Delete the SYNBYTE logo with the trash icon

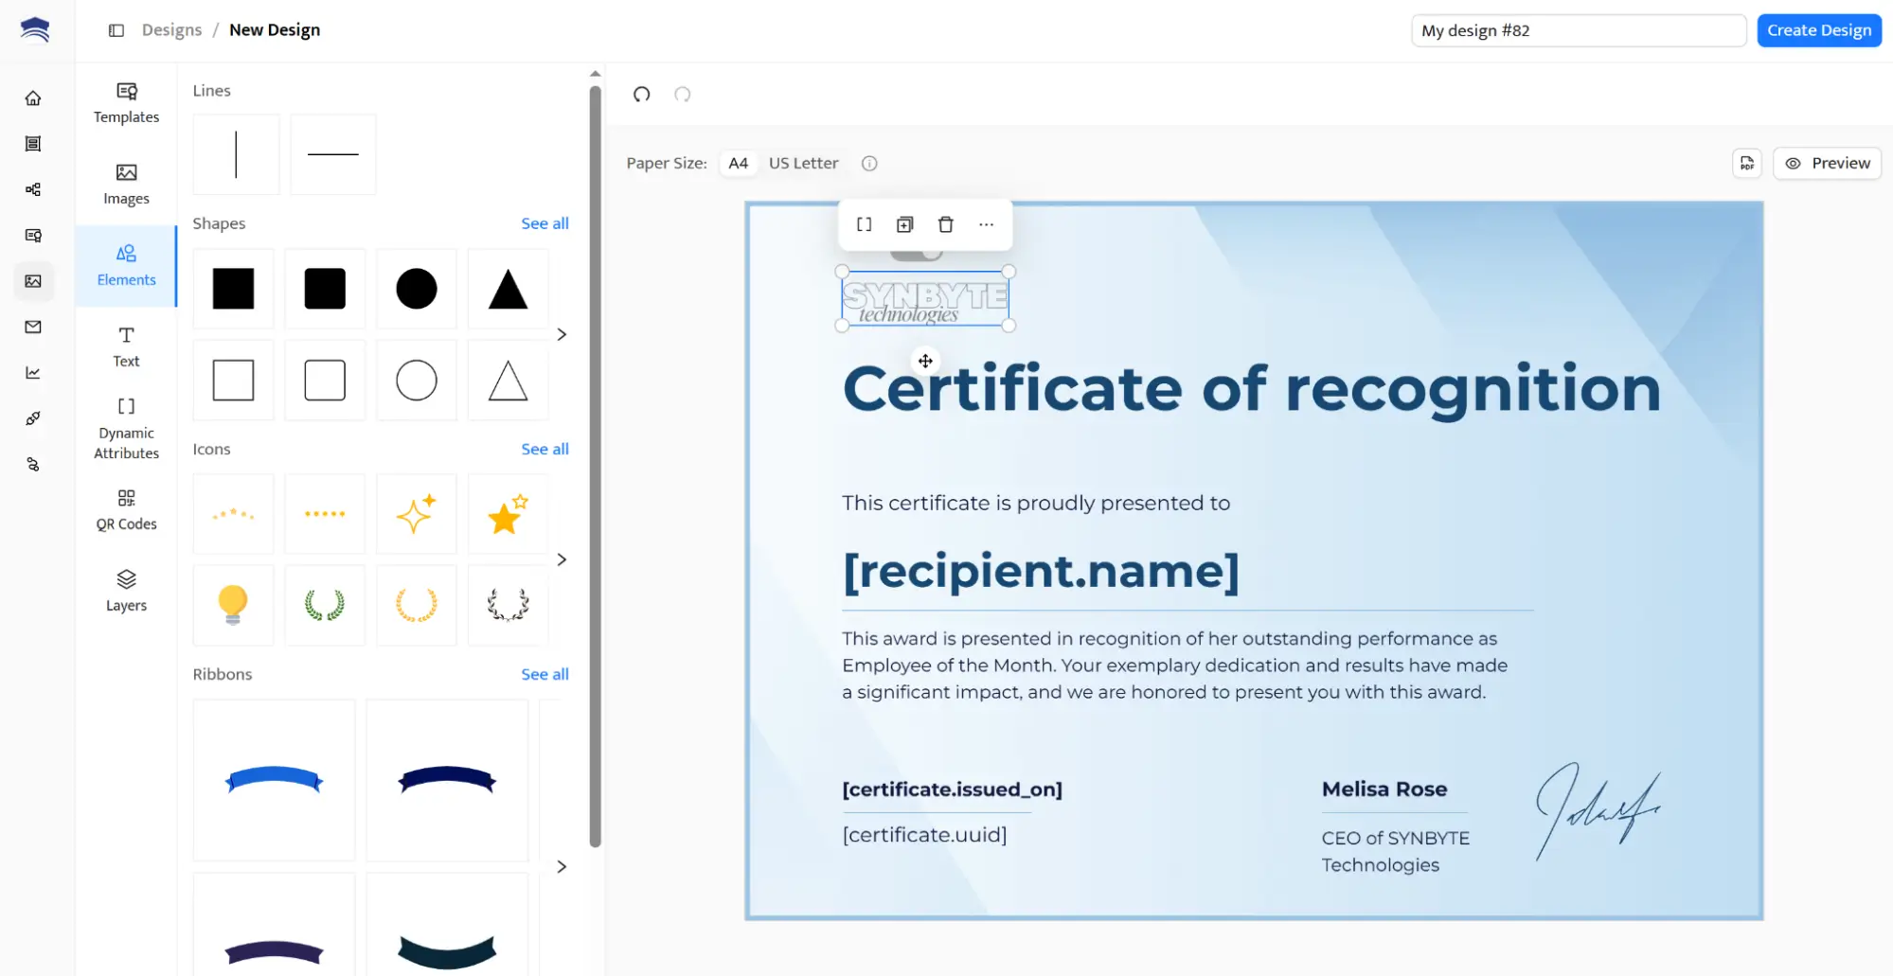tap(944, 224)
